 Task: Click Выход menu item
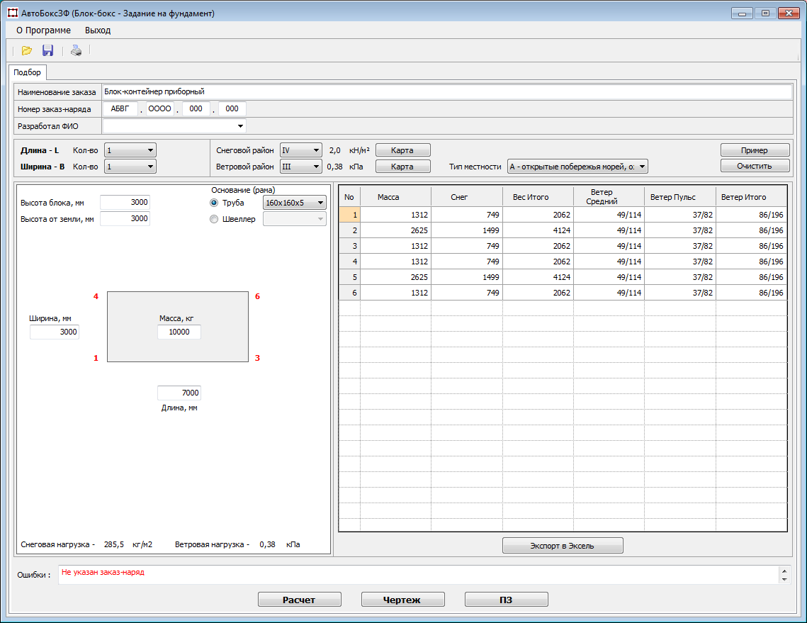pyautogui.click(x=98, y=30)
